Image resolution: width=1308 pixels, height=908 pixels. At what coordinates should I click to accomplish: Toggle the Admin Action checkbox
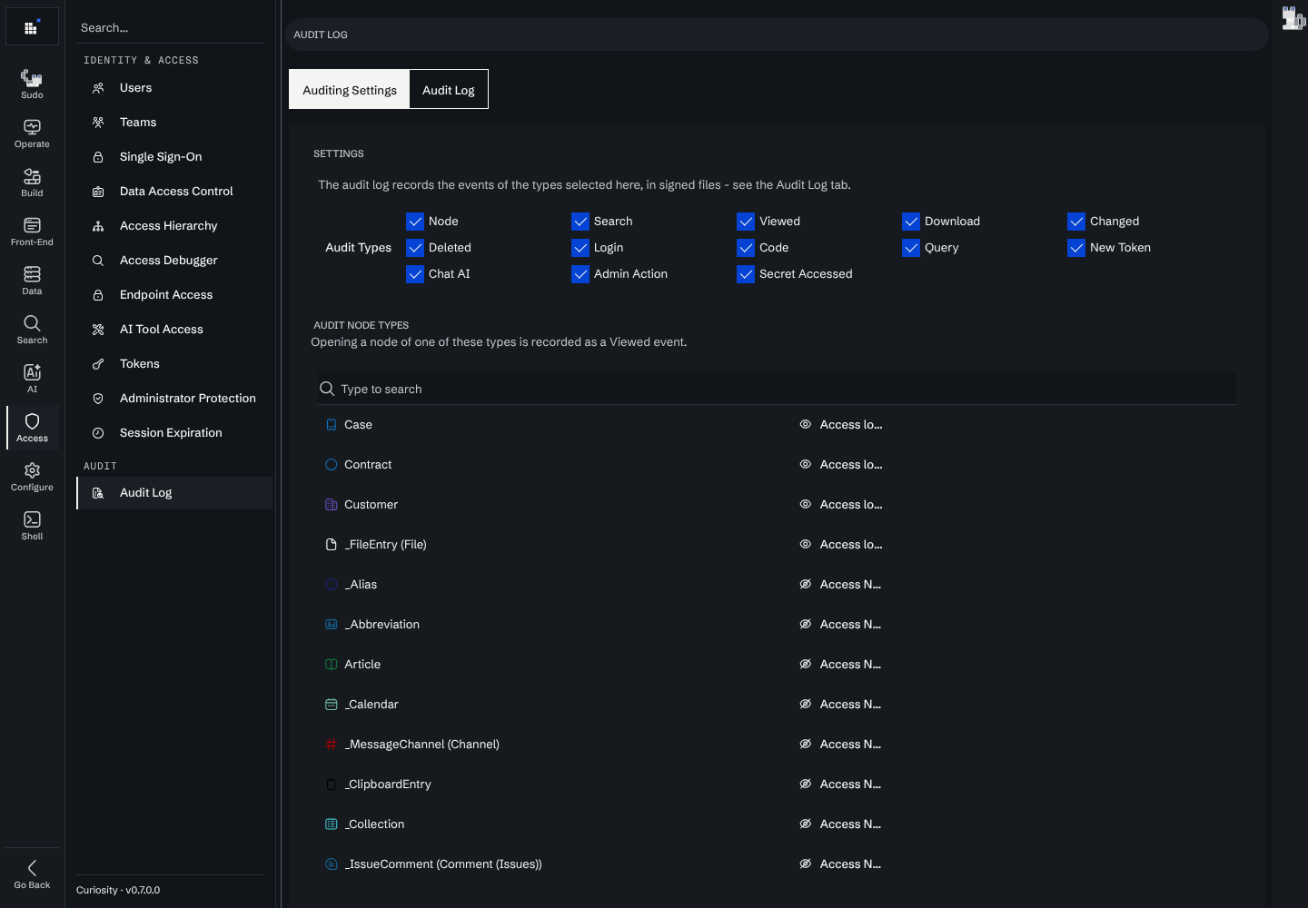580,273
